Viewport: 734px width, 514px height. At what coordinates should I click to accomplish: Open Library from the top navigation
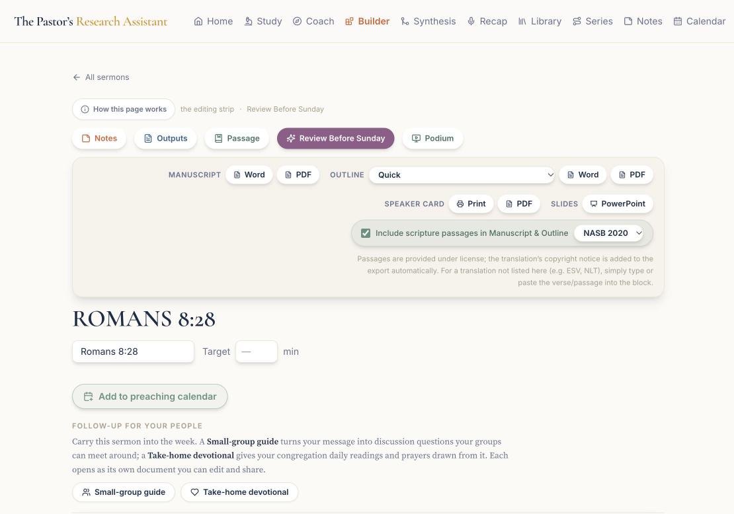tap(540, 21)
